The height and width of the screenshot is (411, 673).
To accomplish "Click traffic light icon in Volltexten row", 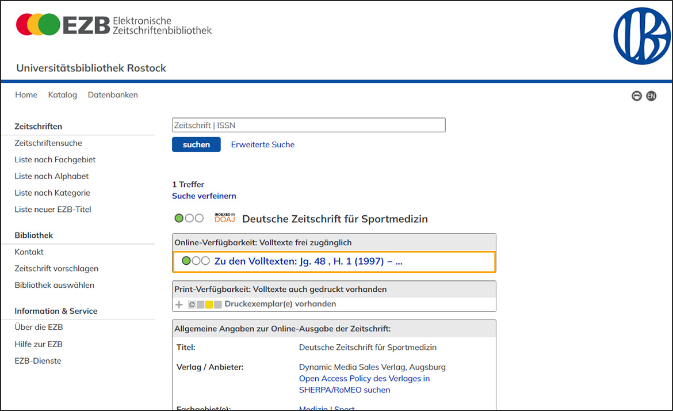I will pos(196,261).
